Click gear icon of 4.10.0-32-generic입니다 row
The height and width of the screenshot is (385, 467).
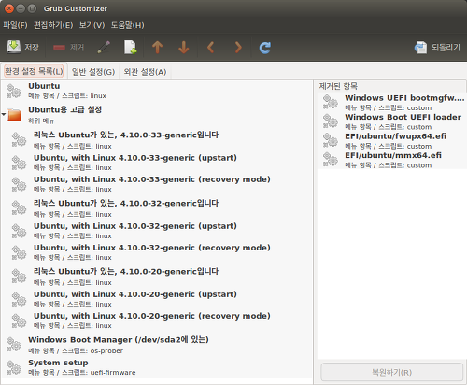(x=19, y=208)
